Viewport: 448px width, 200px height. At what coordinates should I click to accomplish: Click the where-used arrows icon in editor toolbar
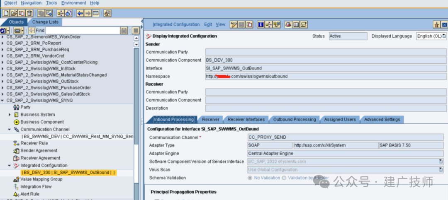(x=268, y=24)
